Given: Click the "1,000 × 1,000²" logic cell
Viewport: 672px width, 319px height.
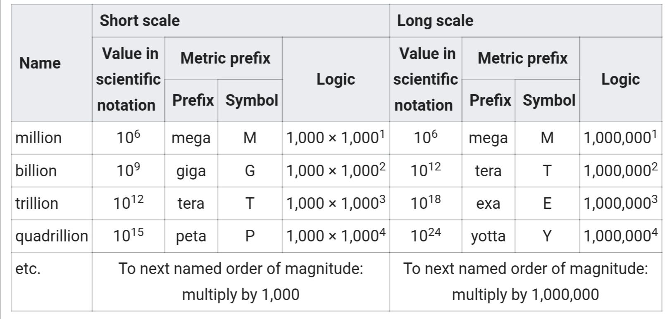Looking at the screenshot, I should pyautogui.click(x=336, y=171).
